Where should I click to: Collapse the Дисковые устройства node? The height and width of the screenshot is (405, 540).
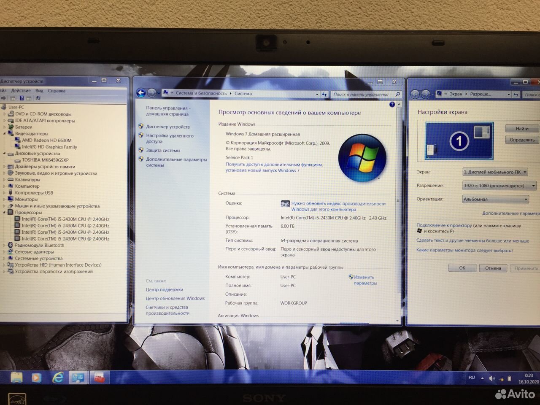5,154
